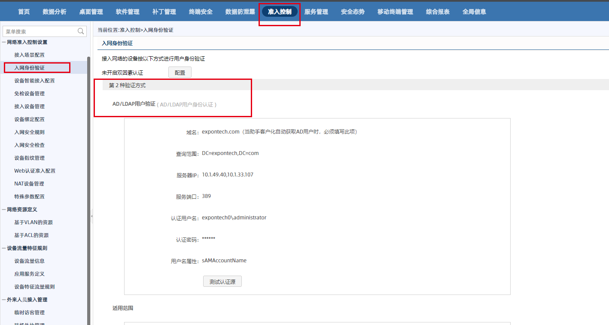The height and width of the screenshot is (325, 609).
Task: Click the 入网身份验证 panel title
Action: (117, 43)
